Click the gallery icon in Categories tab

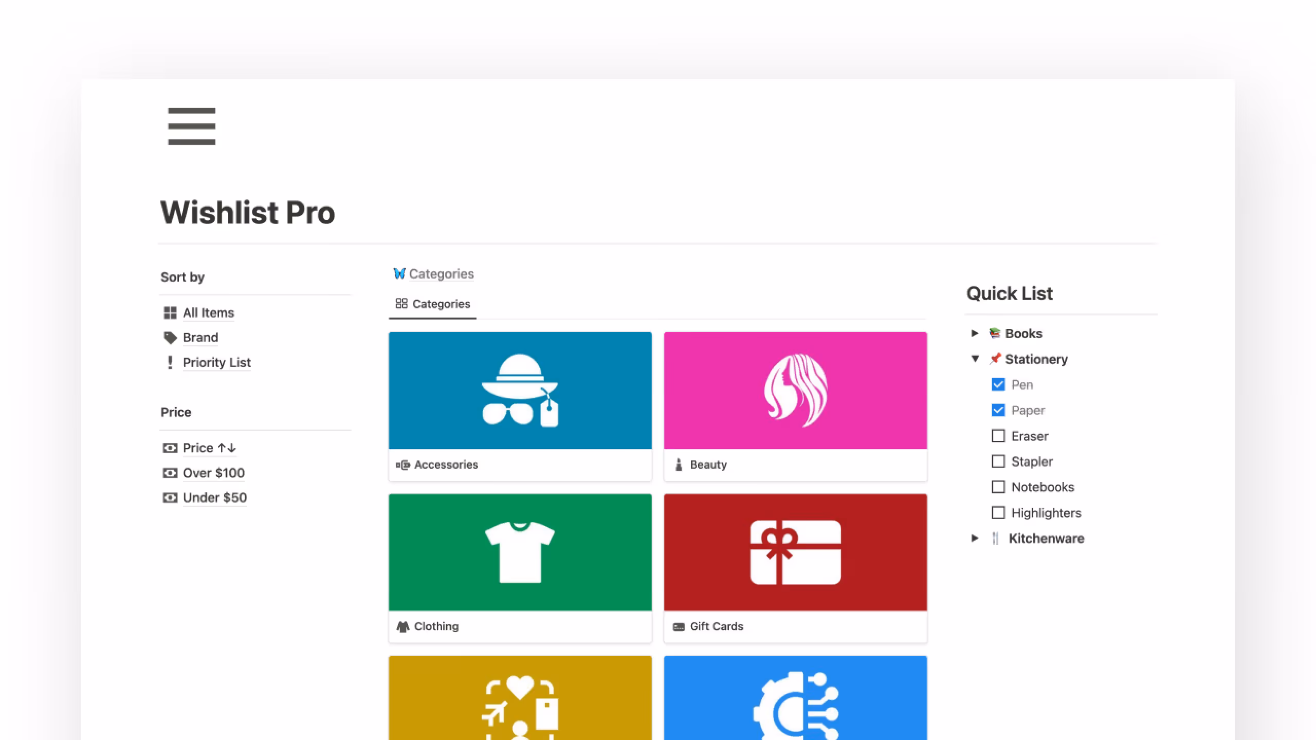point(401,304)
